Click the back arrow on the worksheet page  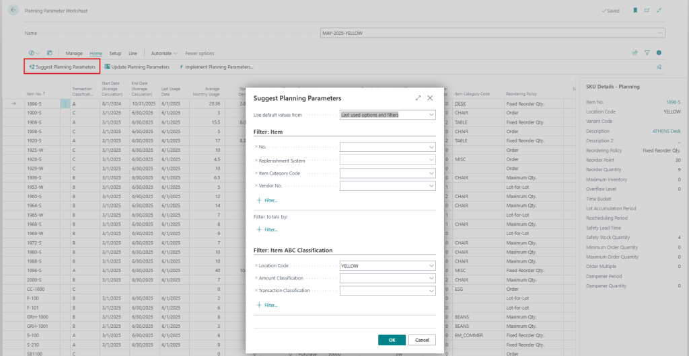tap(13, 11)
